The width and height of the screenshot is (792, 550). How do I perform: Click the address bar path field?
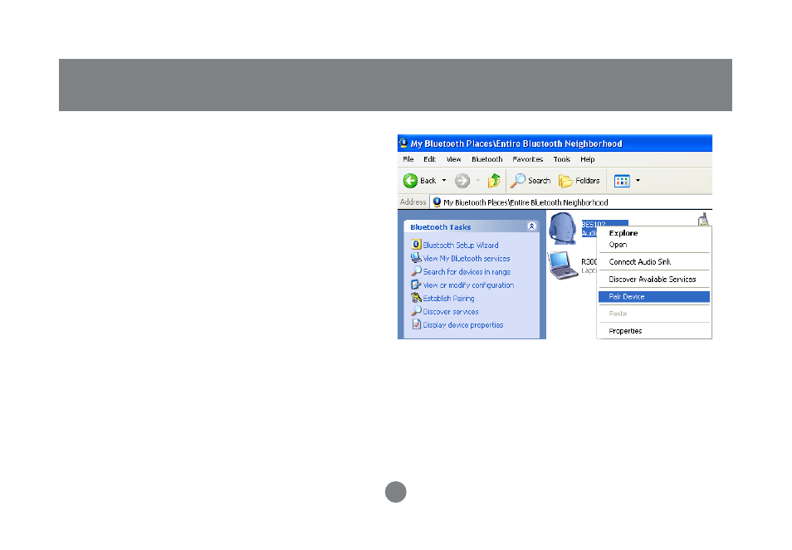pyautogui.click(x=571, y=202)
